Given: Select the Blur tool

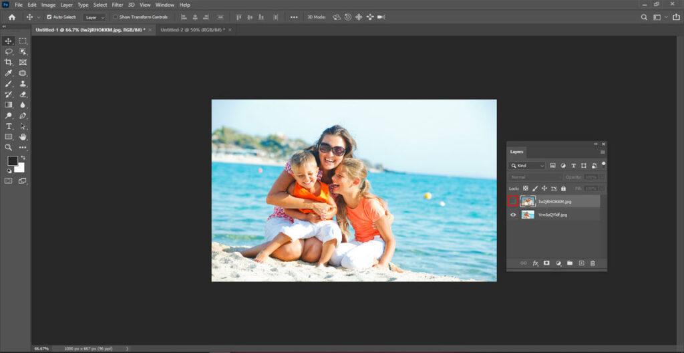Looking at the screenshot, I should [x=23, y=105].
